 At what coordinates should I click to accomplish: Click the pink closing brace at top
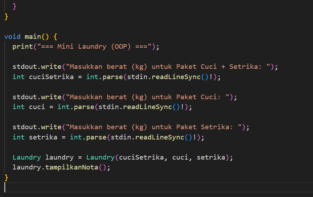tap(15, 6)
